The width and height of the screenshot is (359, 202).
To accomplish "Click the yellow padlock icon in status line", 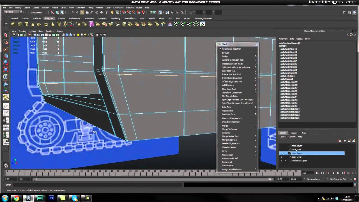I will [x=112, y=12].
